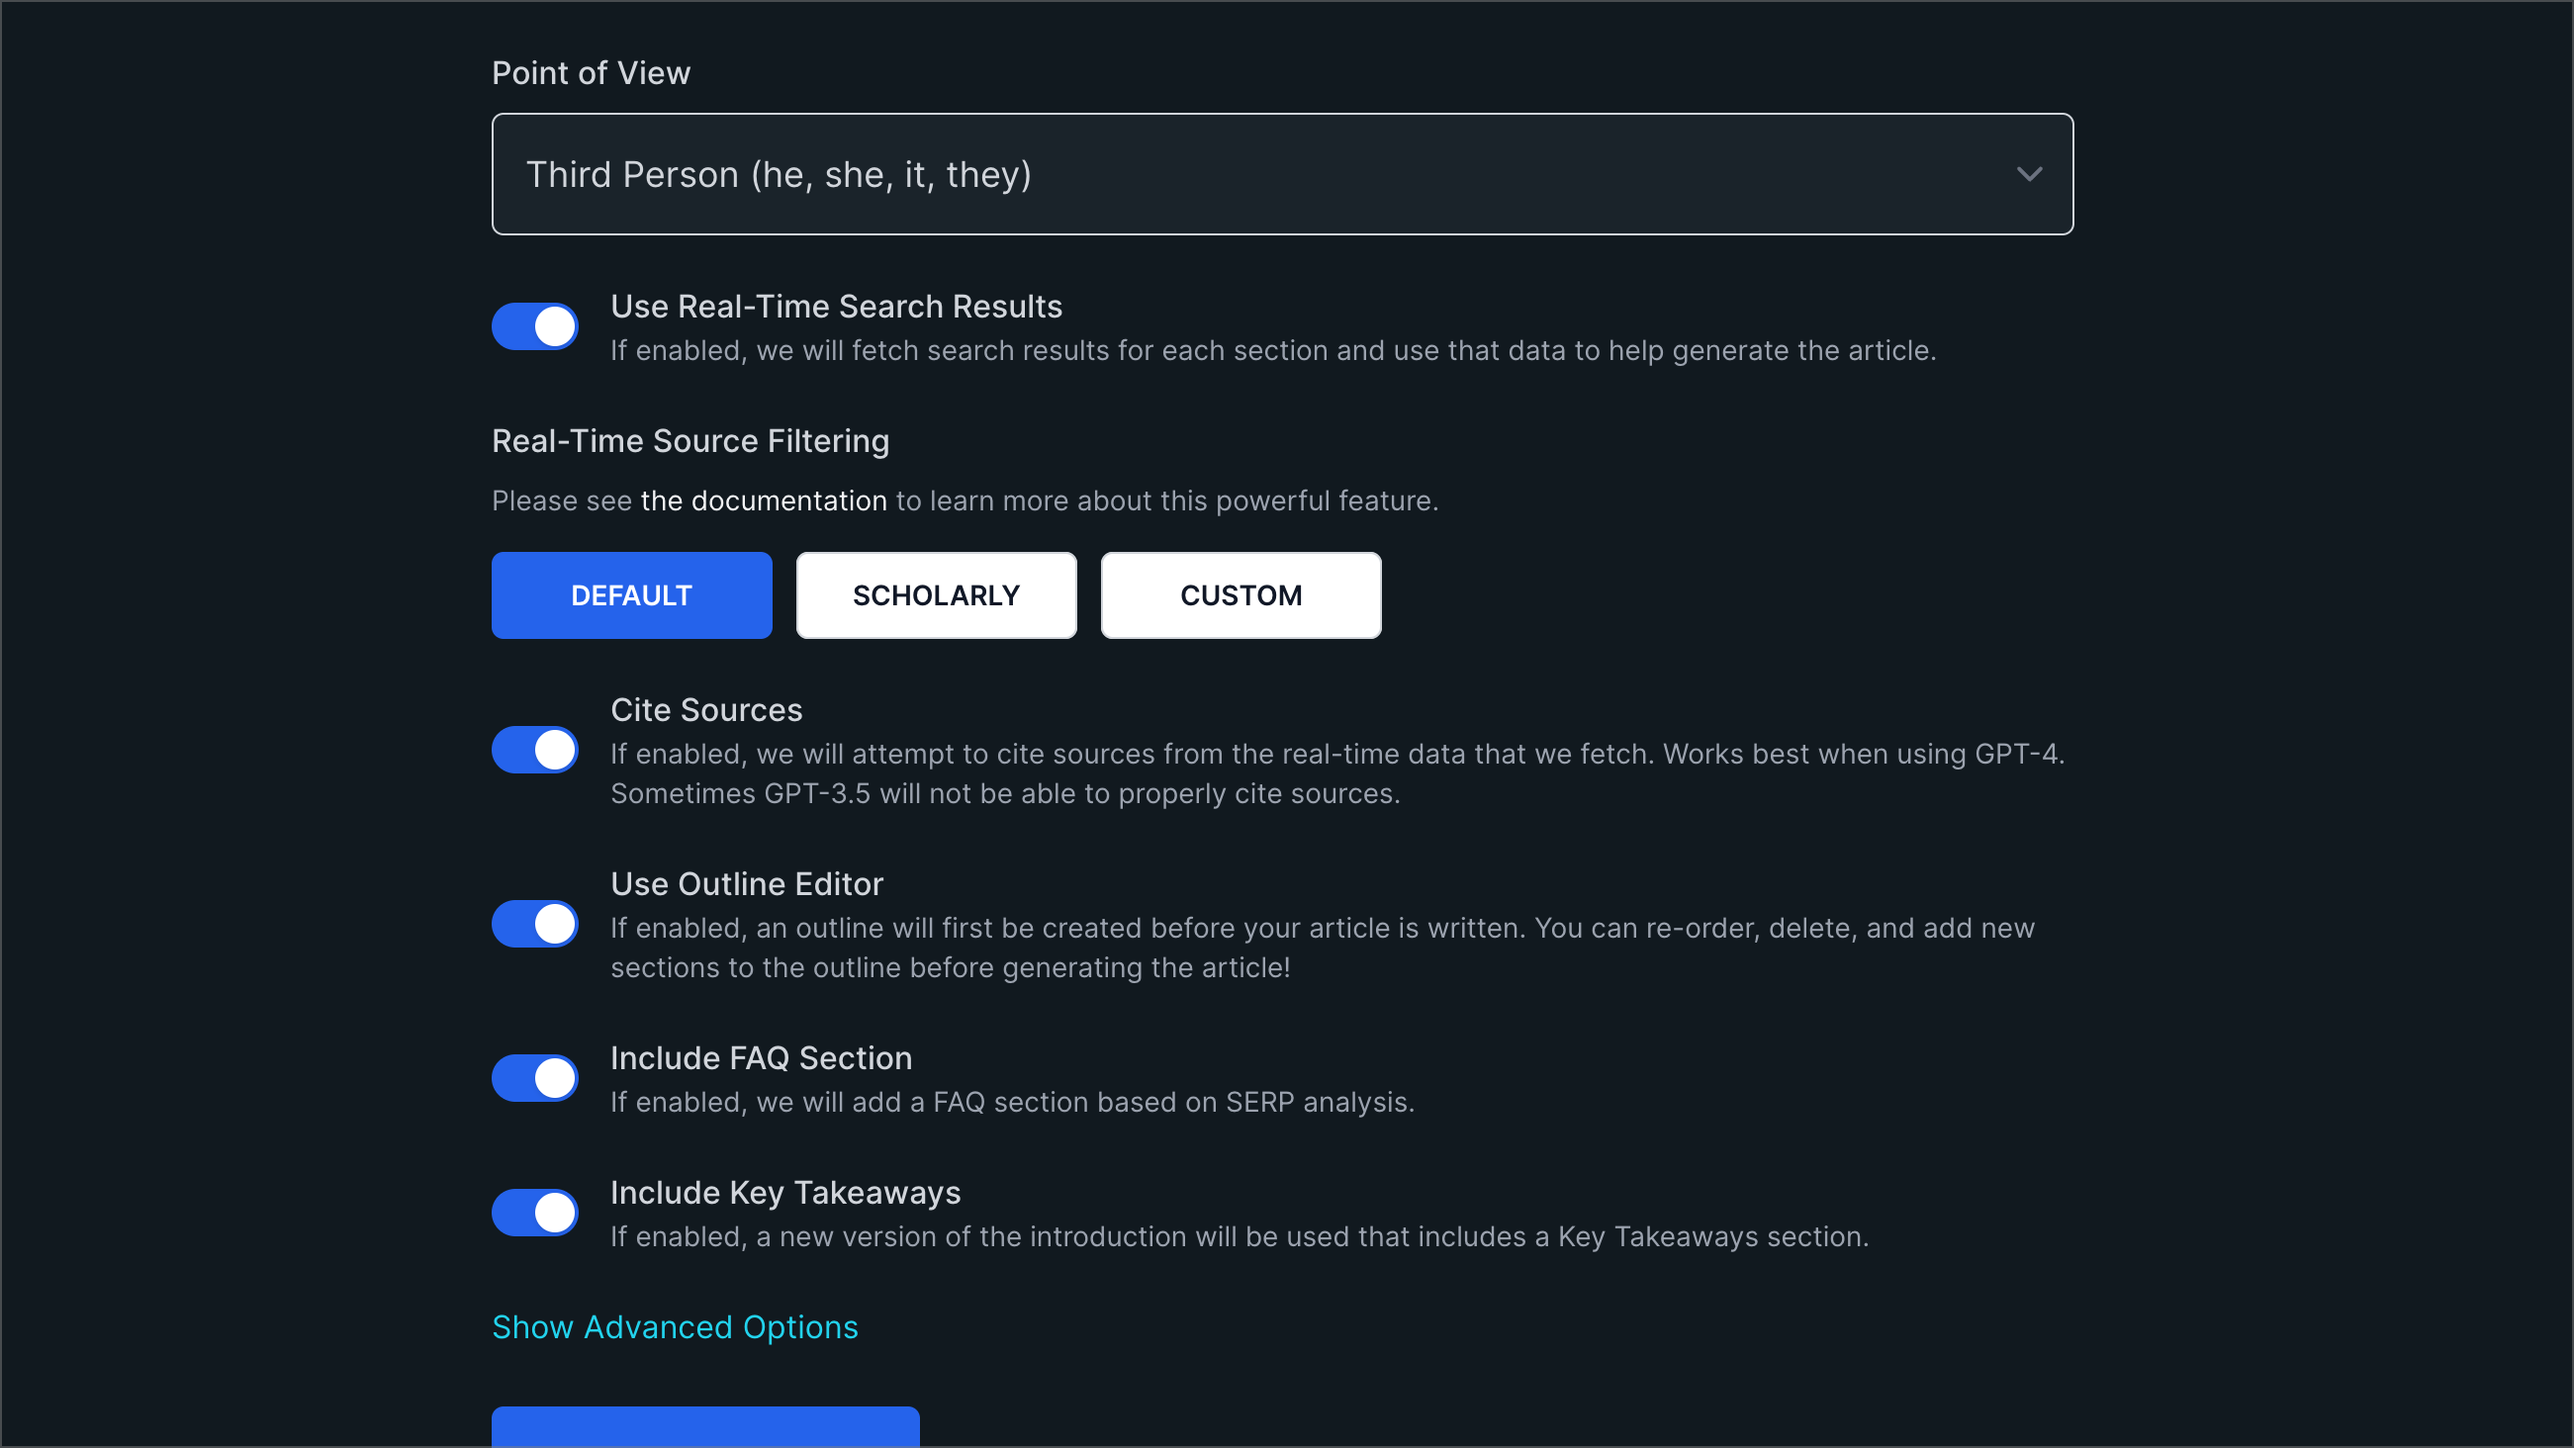Screen dimensions: 2574x1448
Task: Click the Include Key Takeaways label
Action: [785, 1192]
